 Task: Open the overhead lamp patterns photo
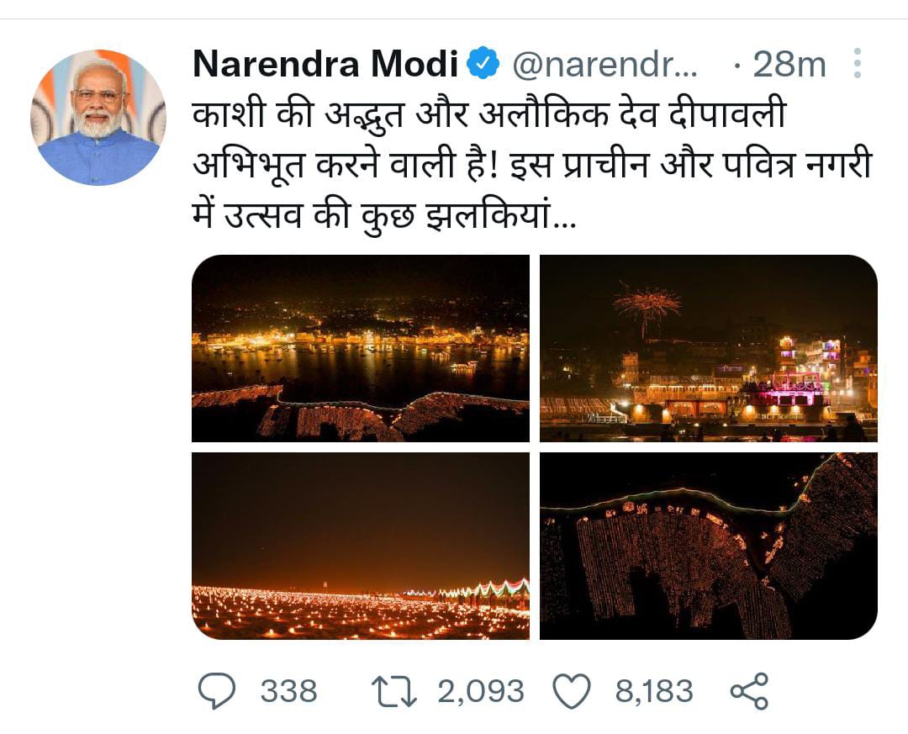(708, 546)
